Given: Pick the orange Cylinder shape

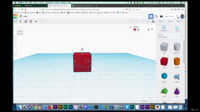Looking at the screenshot, I should point(177,62).
